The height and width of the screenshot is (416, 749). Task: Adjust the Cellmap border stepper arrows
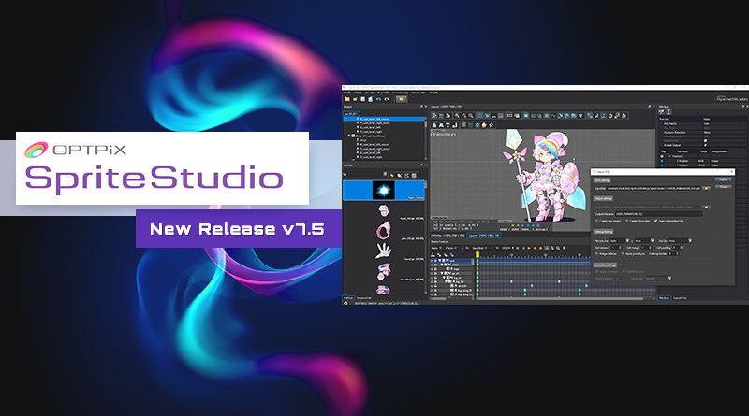coord(677,253)
